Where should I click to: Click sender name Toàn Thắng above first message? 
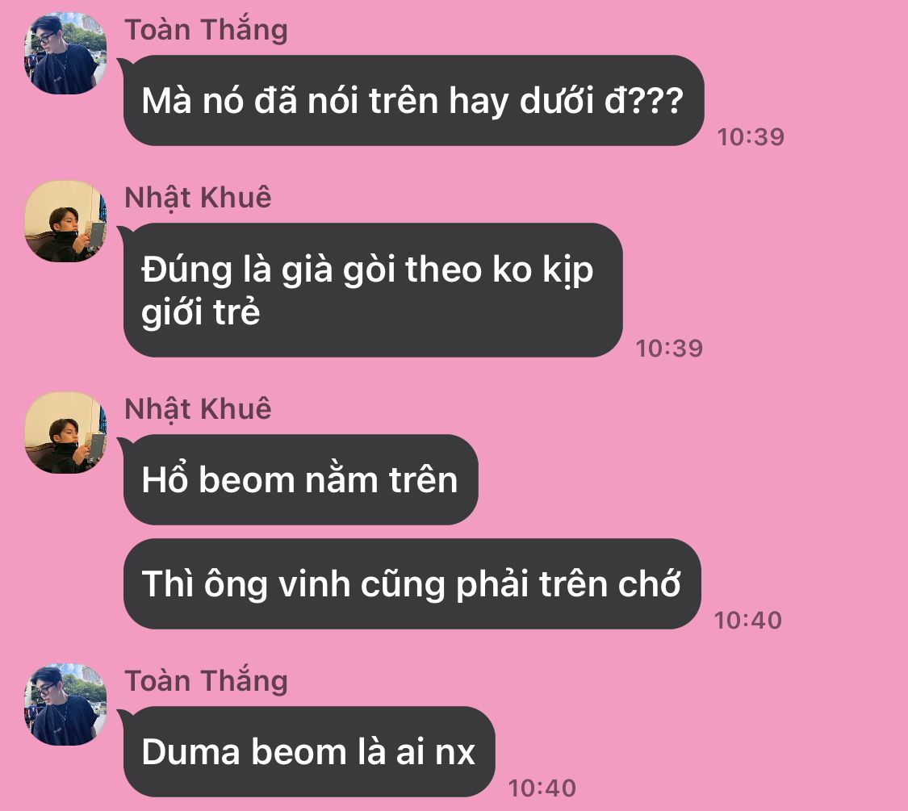click(206, 30)
